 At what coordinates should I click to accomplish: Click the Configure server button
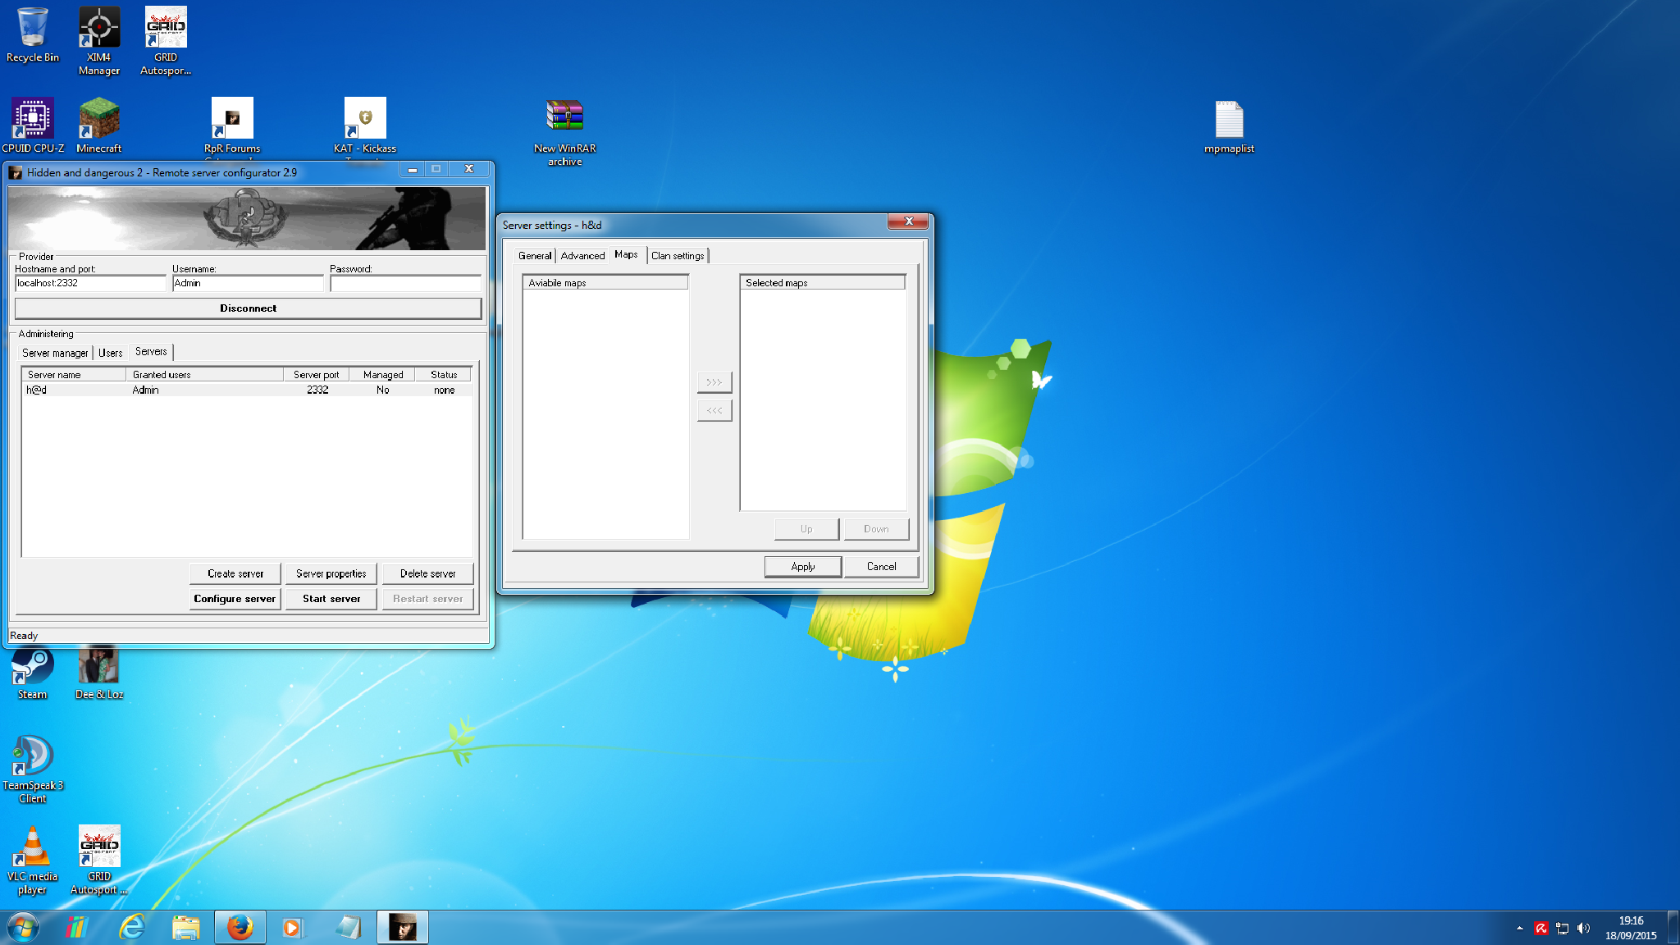pyautogui.click(x=235, y=599)
